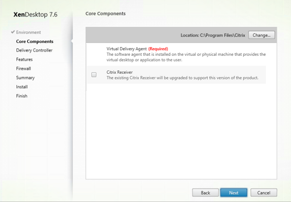The width and height of the screenshot is (291, 202).
Task: Click the Virtual Delivery Agent description text
Action: [x=186, y=57]
